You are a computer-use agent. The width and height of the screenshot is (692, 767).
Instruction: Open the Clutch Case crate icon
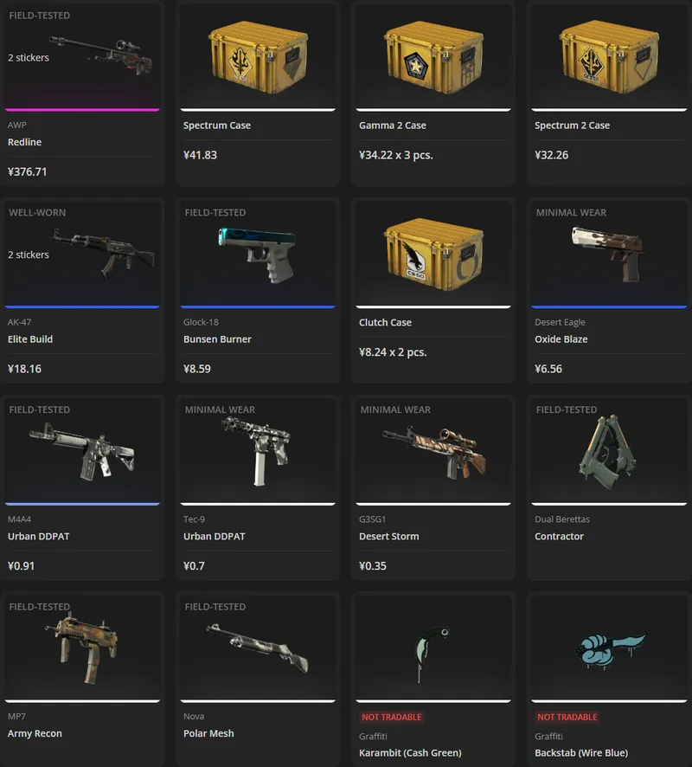point(433,254)
